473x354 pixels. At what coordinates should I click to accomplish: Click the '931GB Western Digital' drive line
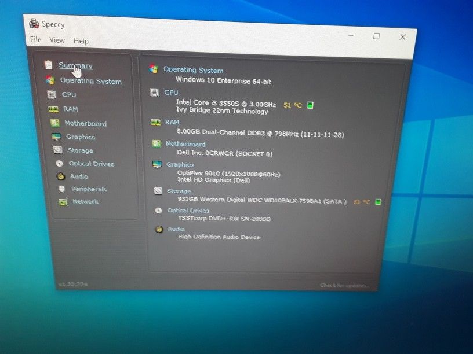[262, 200]
